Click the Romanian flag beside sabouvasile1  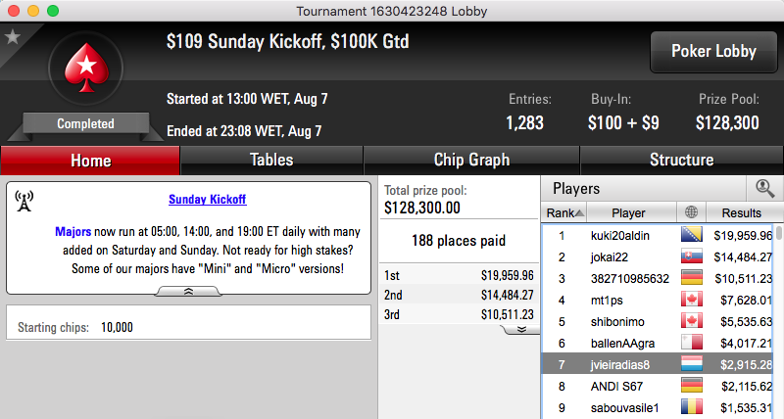click(x=692, y=407)
